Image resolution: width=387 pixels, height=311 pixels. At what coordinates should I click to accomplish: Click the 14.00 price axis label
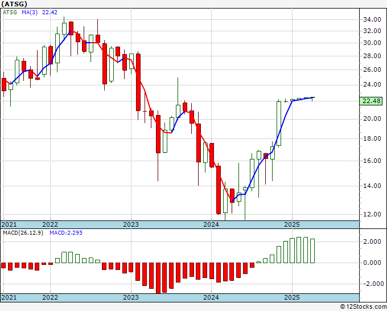click(x=372, y=186)
